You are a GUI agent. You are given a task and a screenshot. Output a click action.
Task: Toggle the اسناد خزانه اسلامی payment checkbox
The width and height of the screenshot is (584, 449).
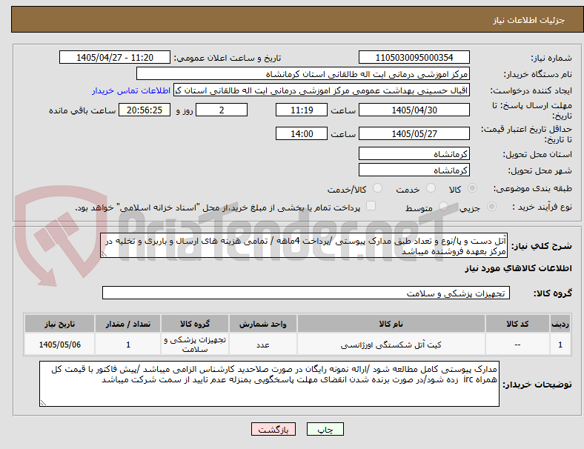[371, 206]
